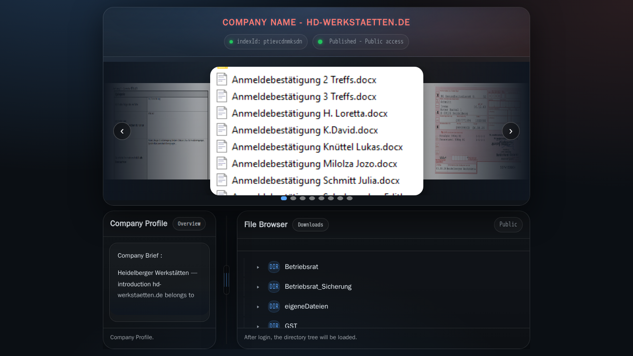Click the Company Brief label
633x356 pixels.
click(140, 256)
